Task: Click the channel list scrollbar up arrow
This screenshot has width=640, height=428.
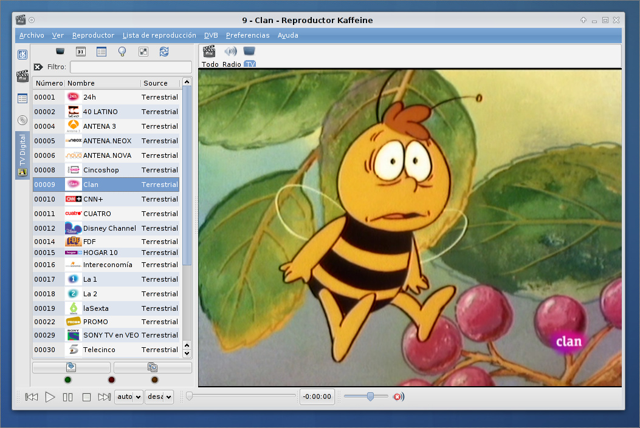Action: [x=187, y=81]
